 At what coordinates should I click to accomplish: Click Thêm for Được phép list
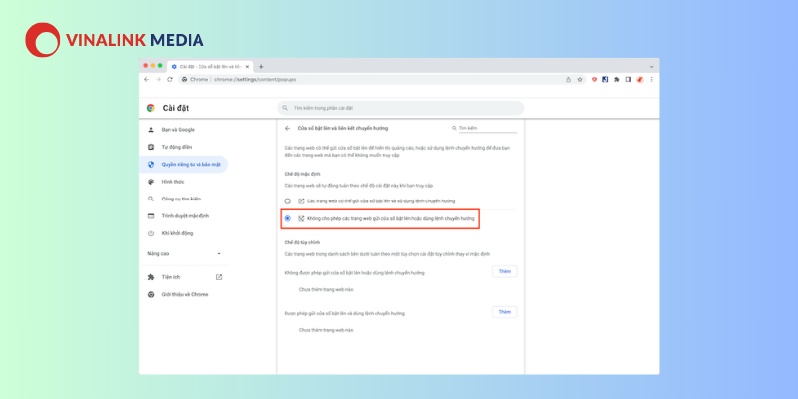pos(505,312)
